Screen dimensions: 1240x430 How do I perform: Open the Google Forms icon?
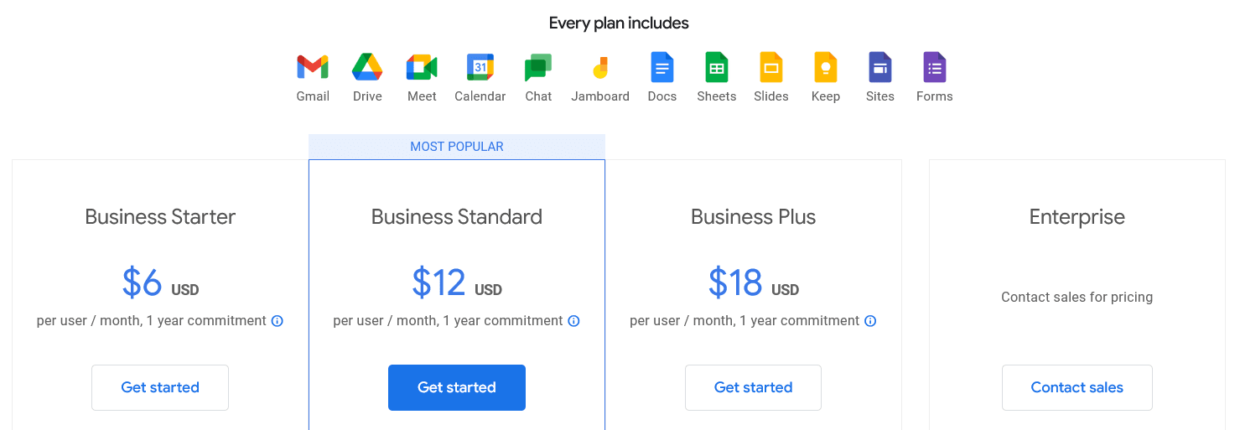935,67
